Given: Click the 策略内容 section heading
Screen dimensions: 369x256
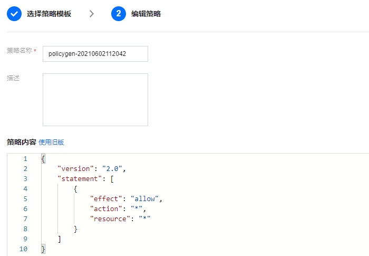Looking at the screenshot, I should pyautogui.click(x=22, y=142).
